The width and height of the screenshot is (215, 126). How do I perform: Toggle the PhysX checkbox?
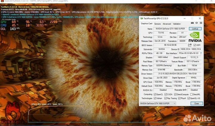(179, 98)
